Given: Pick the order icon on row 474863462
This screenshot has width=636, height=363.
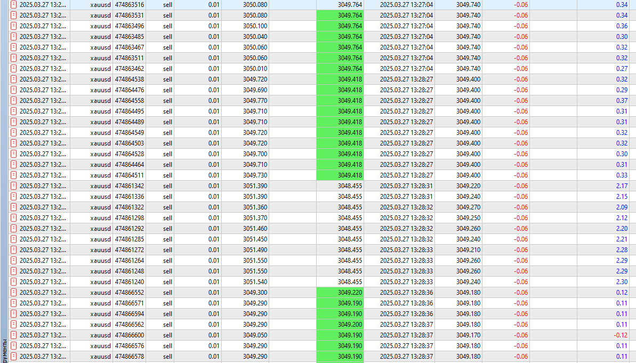Looking at the screenshot, I should 13,69.
